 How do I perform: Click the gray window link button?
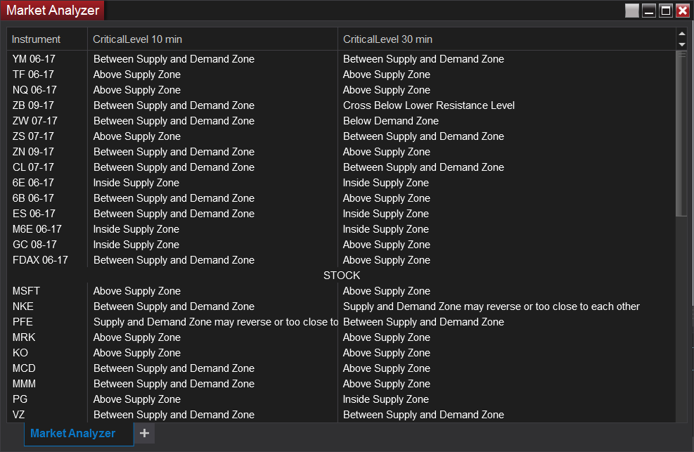632,11
